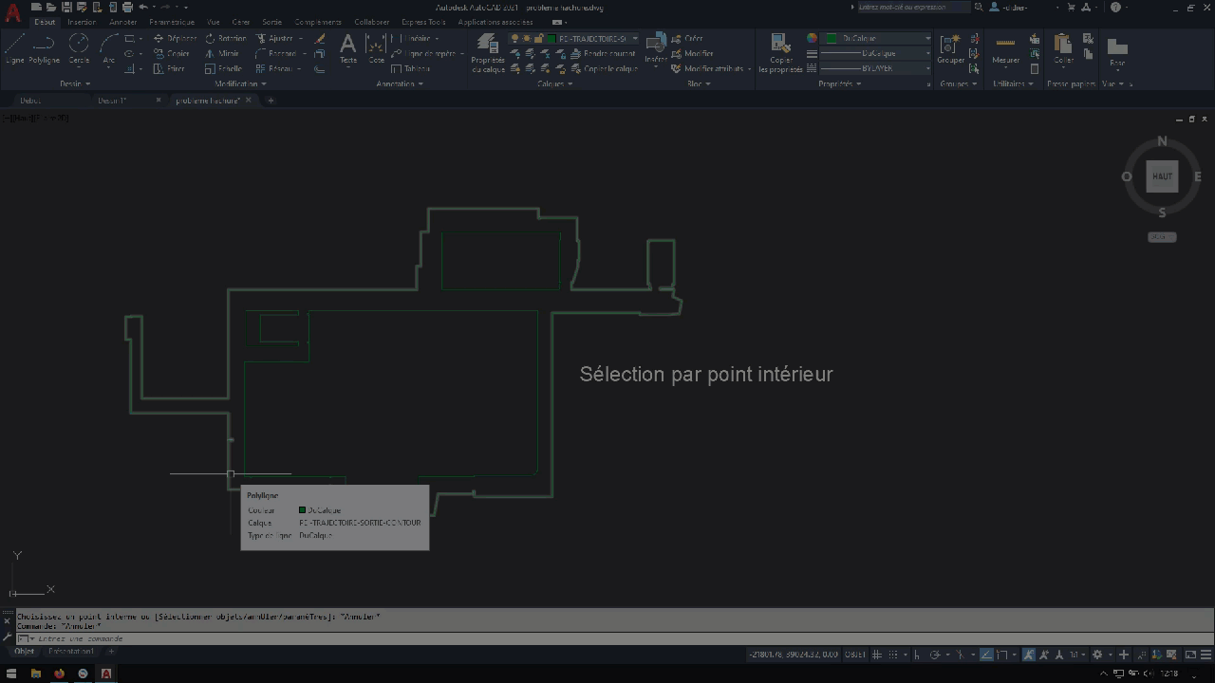1215x683 pixels.
Task: Toggle ortho mode in the status bar
Action: coord(917,654)
